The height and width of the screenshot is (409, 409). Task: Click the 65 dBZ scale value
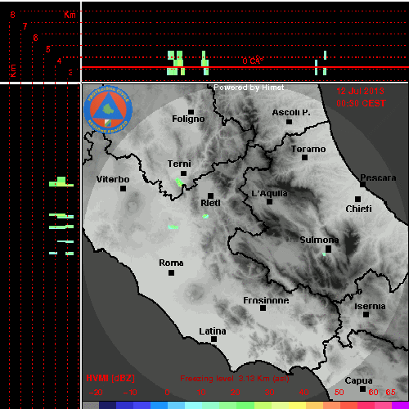pos(390,393)
